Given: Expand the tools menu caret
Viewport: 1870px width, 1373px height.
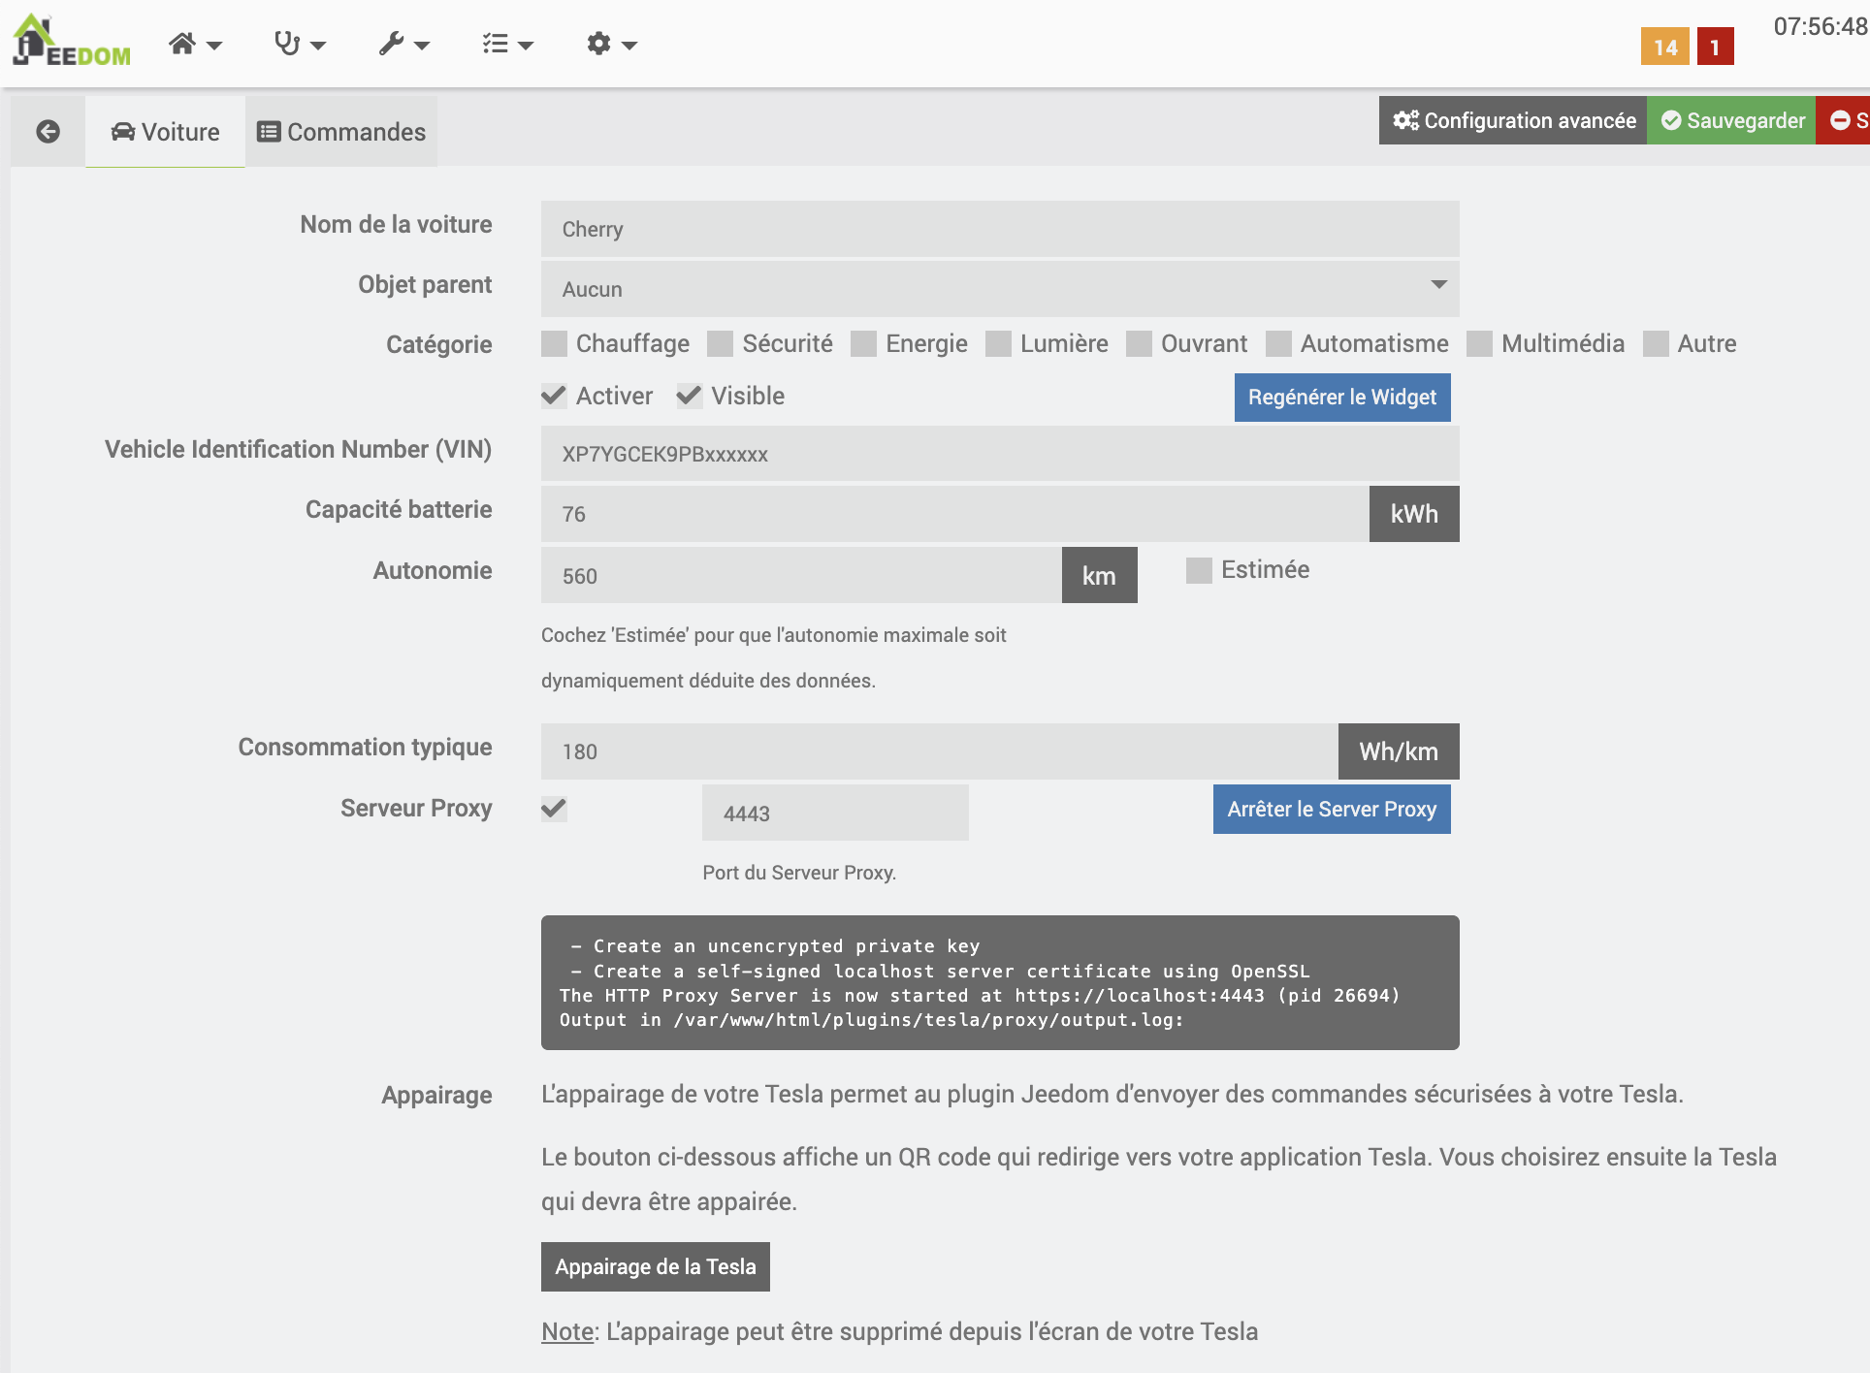Looking at the screenshot, I should pyautogui.click(x=422, y=46).
